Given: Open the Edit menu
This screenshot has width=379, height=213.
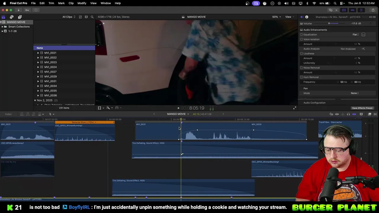Looking at the screenshot, I should (x=42, y=3).
